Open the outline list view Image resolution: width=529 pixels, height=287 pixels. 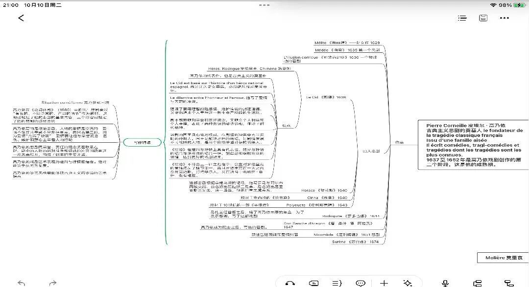462,18
